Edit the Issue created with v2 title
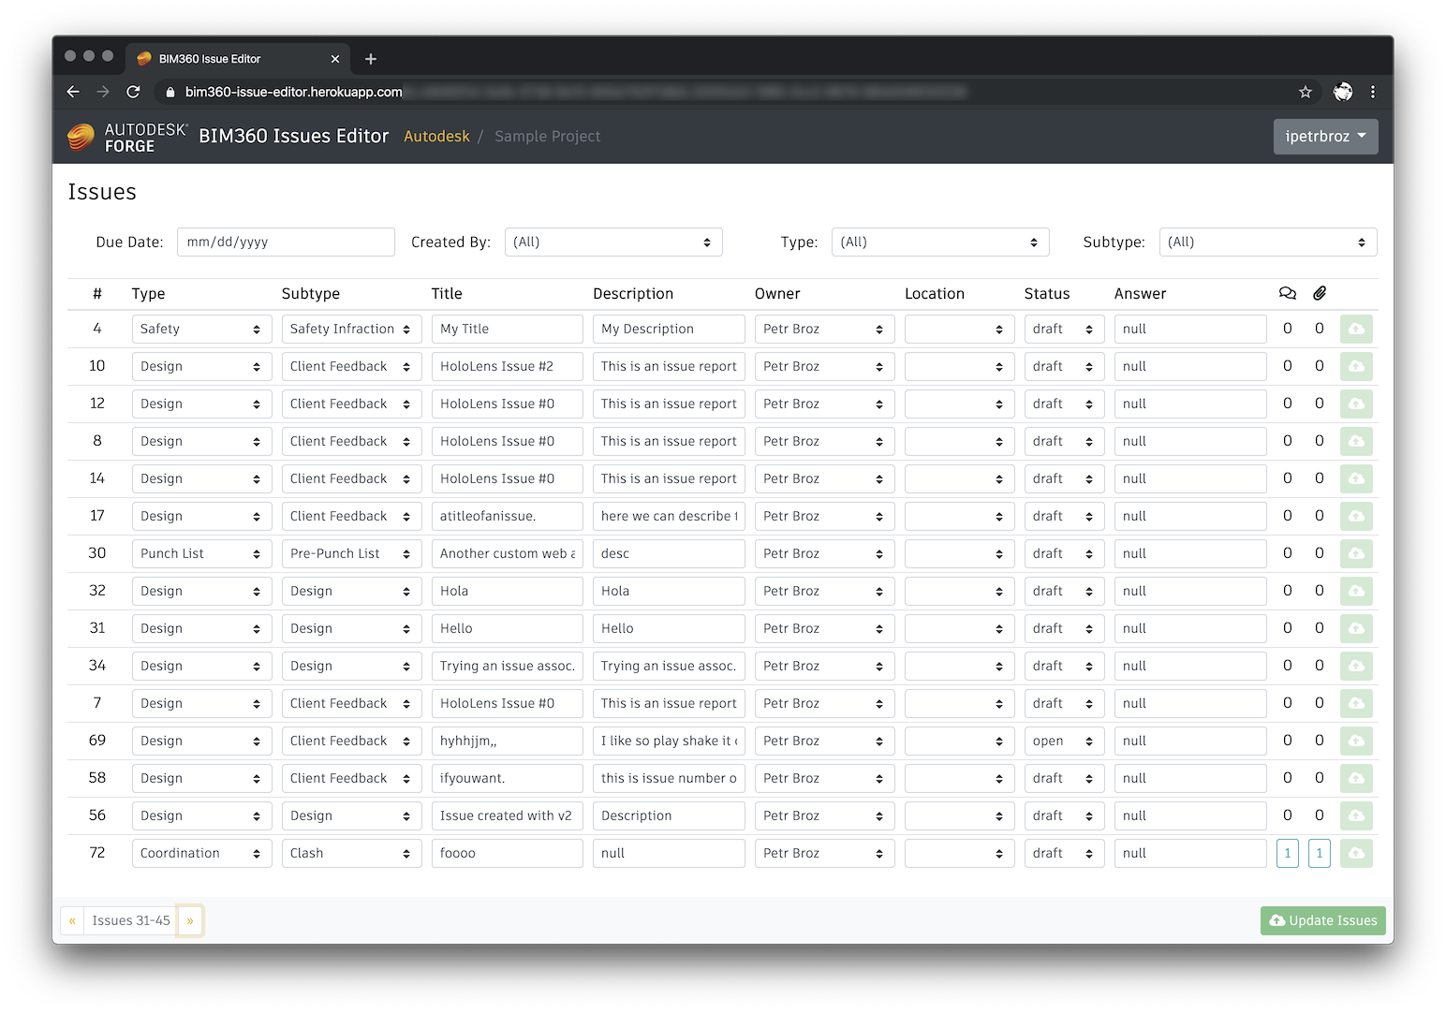This screenshot has height=1013, width=1446. pos(507,815)
